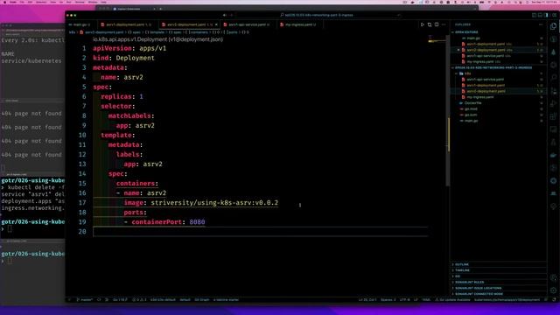Open the Manage gear in activity bar
The image size is (560, 315).
click(x=554, y=290)
